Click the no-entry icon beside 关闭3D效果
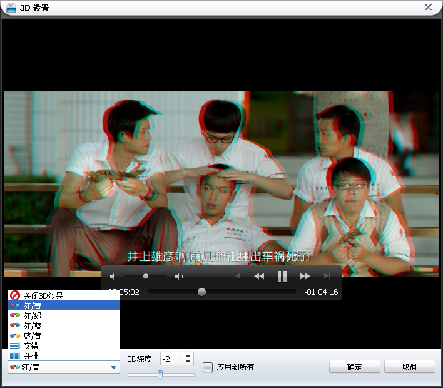This screenshot has height=388, width=443. pyautogui.click(x=14, y=295)
